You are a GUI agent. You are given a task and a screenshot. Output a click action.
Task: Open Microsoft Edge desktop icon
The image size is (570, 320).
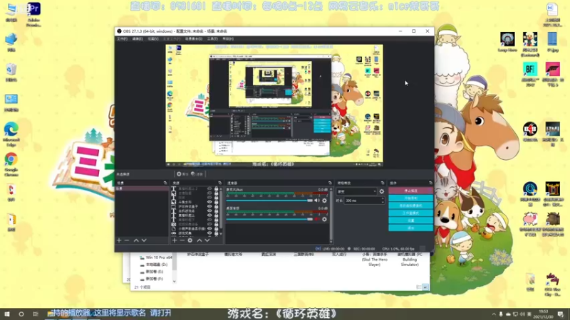[x=11, y=134]
